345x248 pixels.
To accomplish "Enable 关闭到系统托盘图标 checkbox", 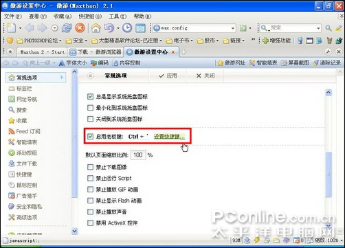I will coord(90,119).
